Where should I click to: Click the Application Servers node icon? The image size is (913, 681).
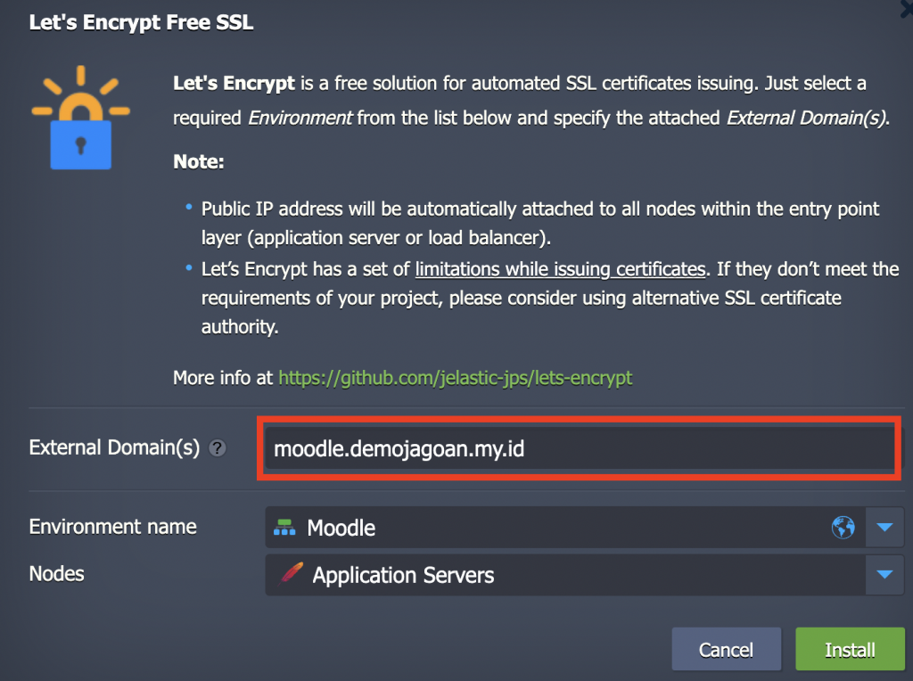289,575
